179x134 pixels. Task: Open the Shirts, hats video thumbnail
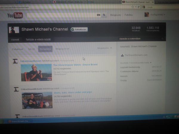pos(37,101)
